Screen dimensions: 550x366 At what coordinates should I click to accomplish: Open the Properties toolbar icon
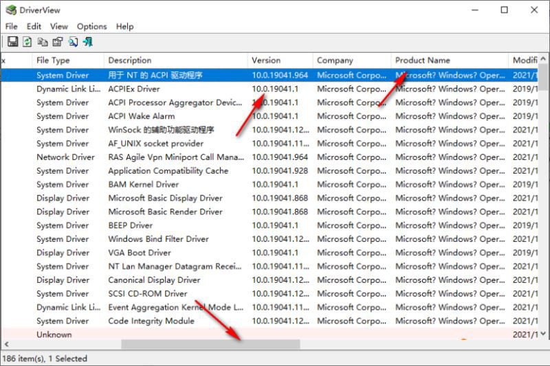tap(58, 42)
